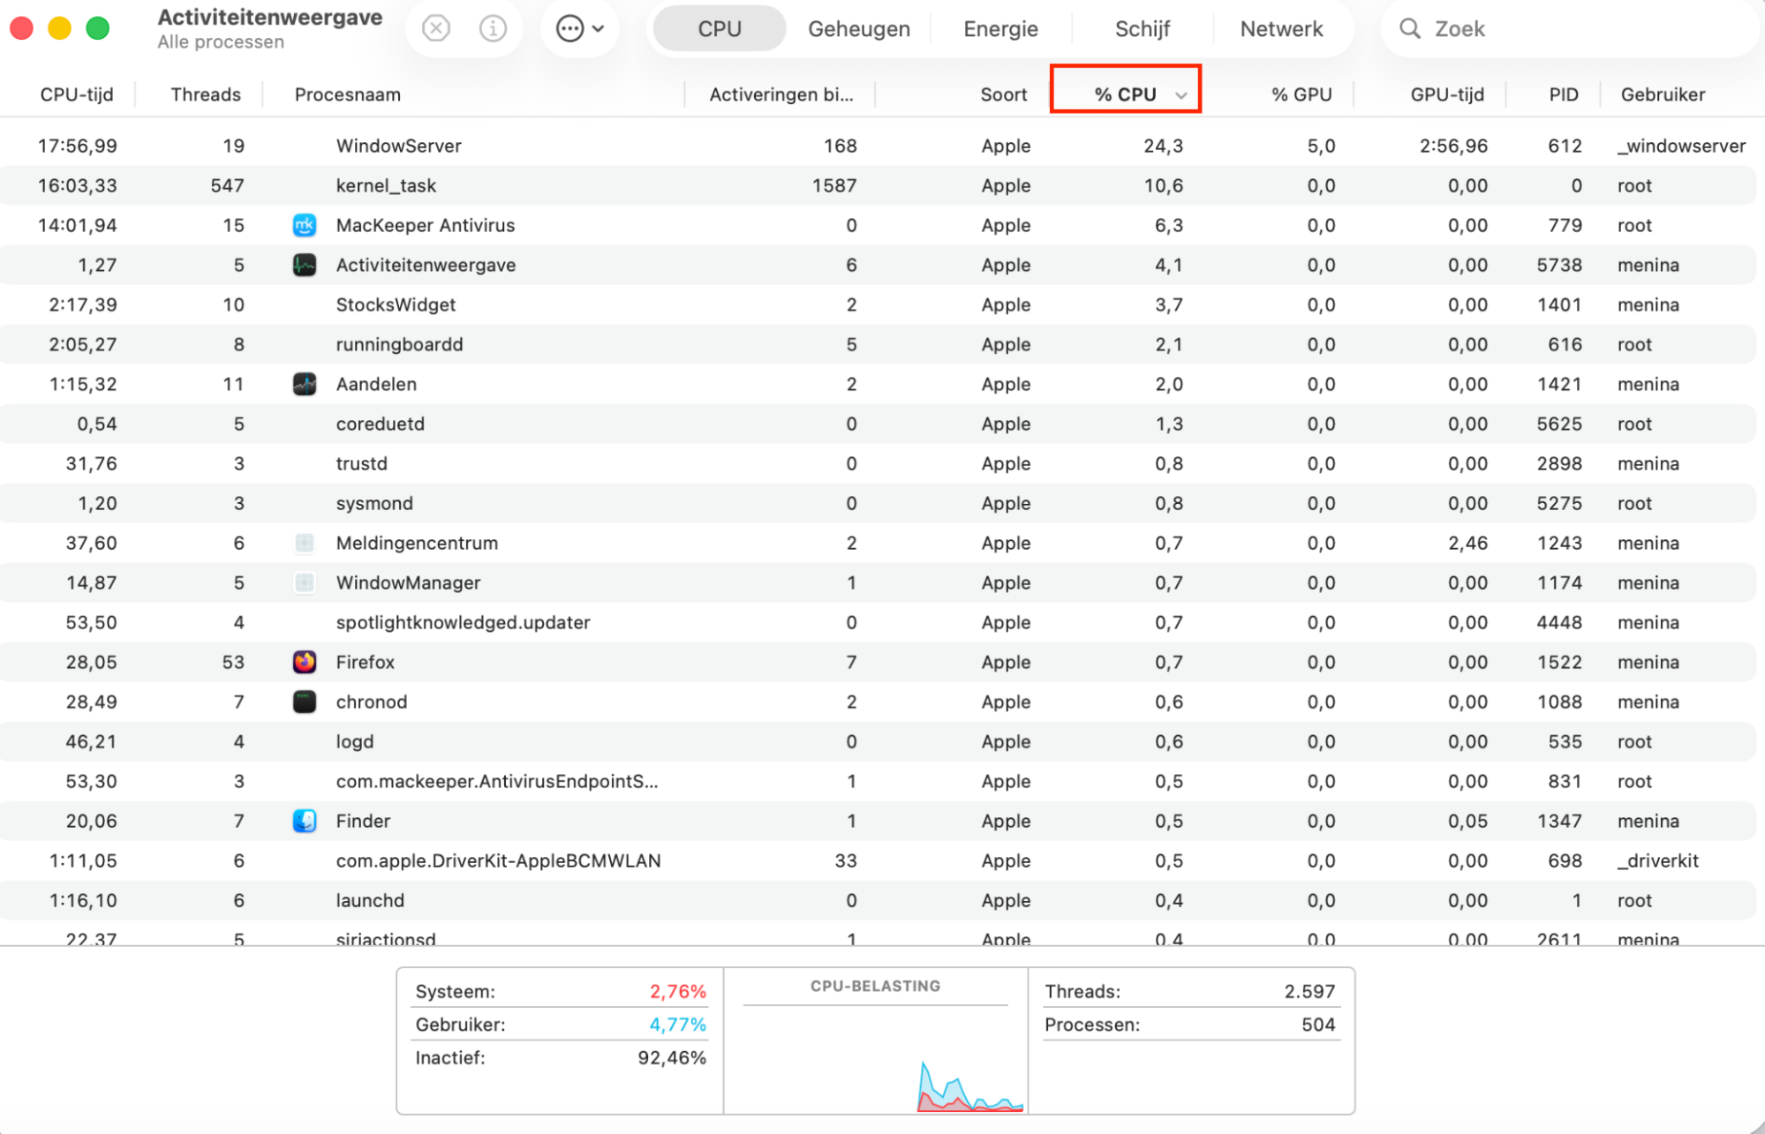1765x1134 pixels.
Task: Click the Aandelen stocks app icon
Action: tap(305, 384)
